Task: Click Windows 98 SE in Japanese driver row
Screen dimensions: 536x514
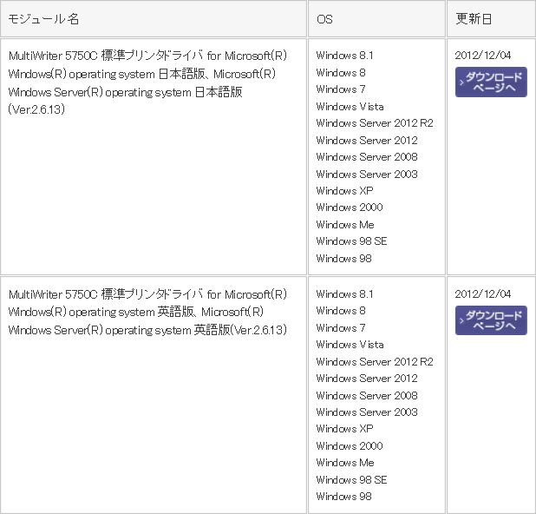Action: click(351, 241)
